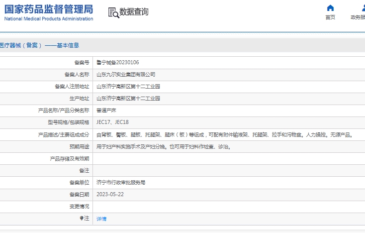
Task: Click the 产品名称/产品分类名称 label
Action: click(64, 111)
